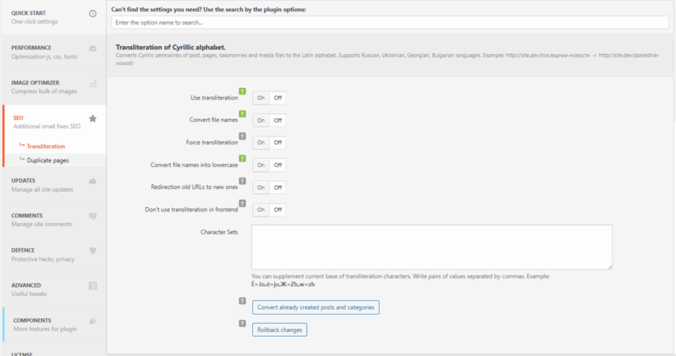Turn Off Don't use transliteration in frontend
The image size is (676, 356).
(x=278, y=210)
